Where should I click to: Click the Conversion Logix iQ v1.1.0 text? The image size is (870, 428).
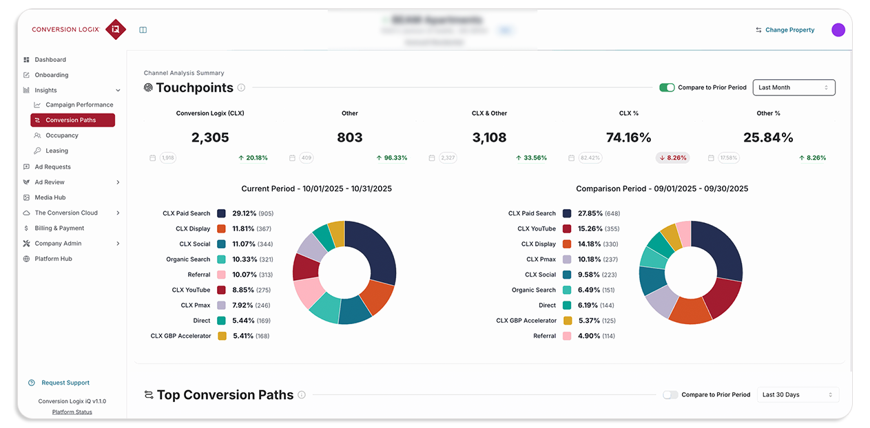coord(72,401)
